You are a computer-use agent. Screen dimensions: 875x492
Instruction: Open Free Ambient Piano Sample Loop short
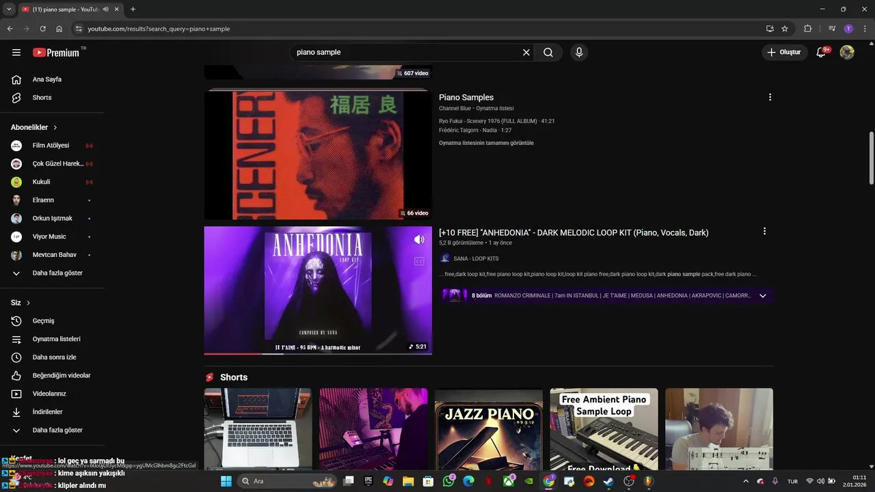click(604, 429)
